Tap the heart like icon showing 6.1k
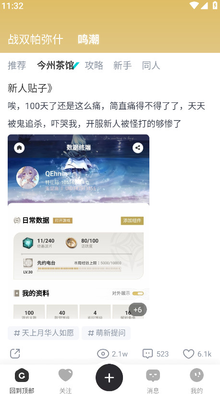Image resolution: width=220 pixels, height=394 pixels. coord(188,354)
